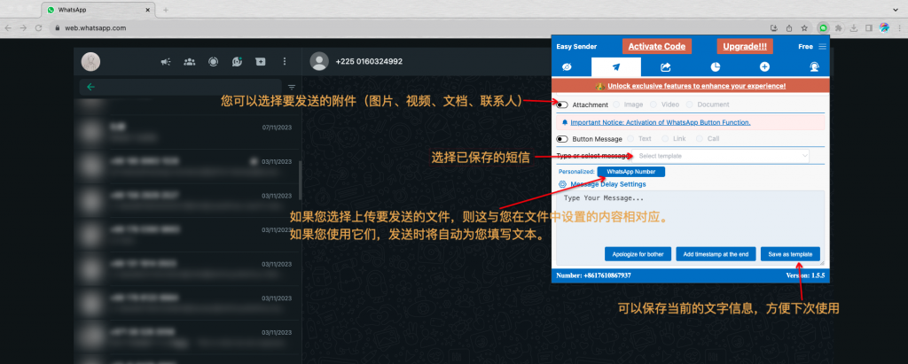Go back with the green arrow
908x364 pixels.
click(91, 88)
